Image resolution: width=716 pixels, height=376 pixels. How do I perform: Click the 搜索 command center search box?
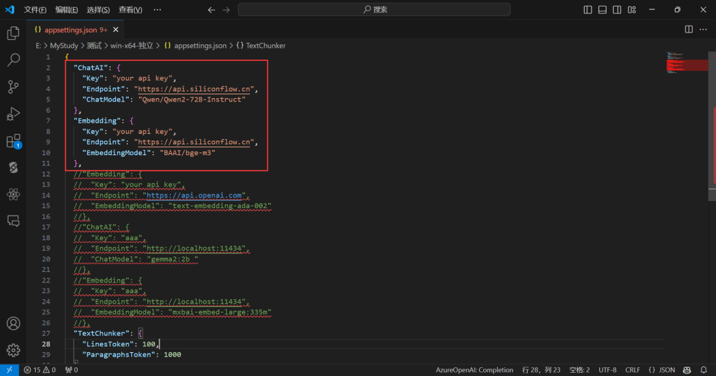click(x=375, y=10)
